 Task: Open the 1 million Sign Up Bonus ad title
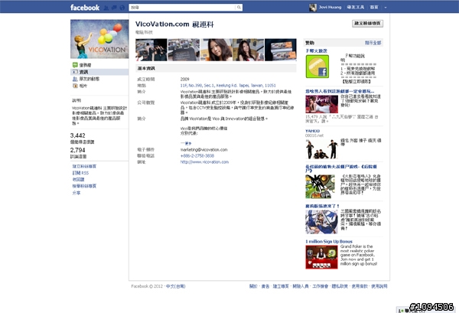(x=329, y=241)
